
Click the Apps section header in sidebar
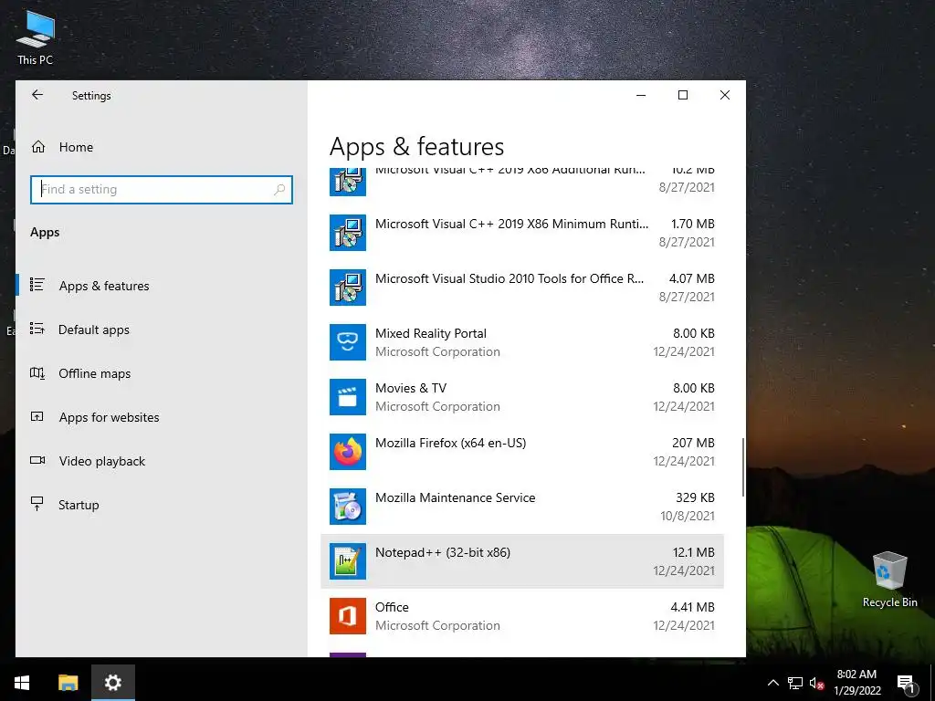45,233
